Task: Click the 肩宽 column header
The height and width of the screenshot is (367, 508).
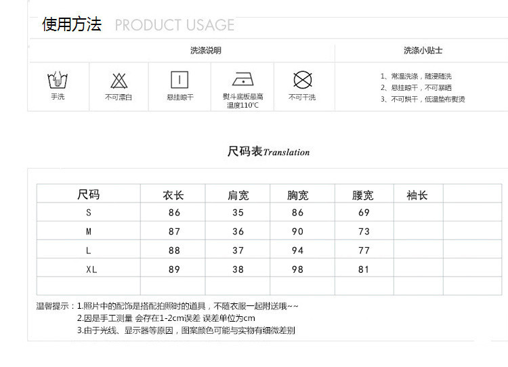Action: [238, 195]
